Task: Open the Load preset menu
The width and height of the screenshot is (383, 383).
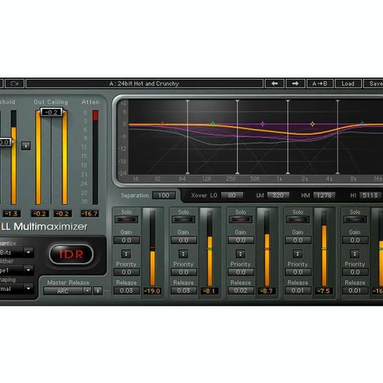Action: pyautogui.click(x=348, y=84)
